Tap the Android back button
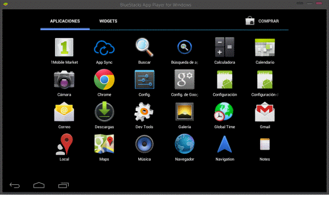Screen dimensions: 329x198 pos(14,185)
